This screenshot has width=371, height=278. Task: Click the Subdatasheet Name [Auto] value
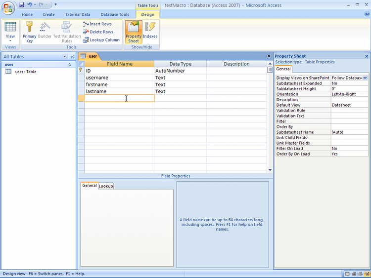click(349, 132)
